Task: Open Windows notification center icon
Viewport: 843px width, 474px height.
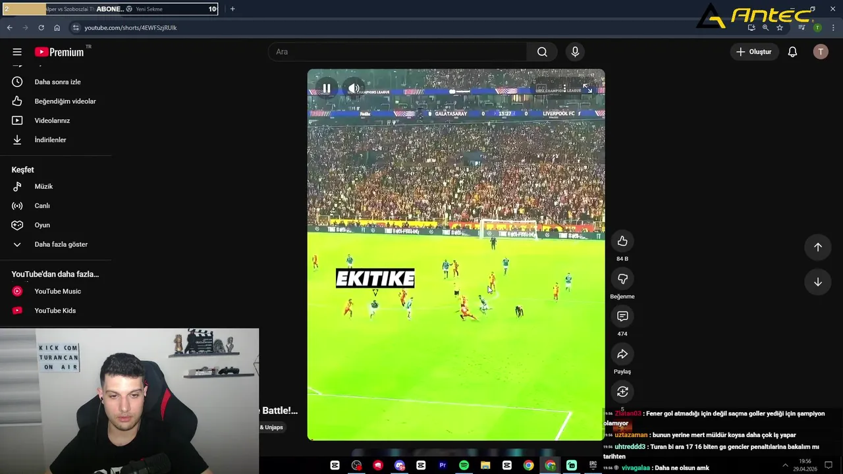Action: tap(829, 465)
